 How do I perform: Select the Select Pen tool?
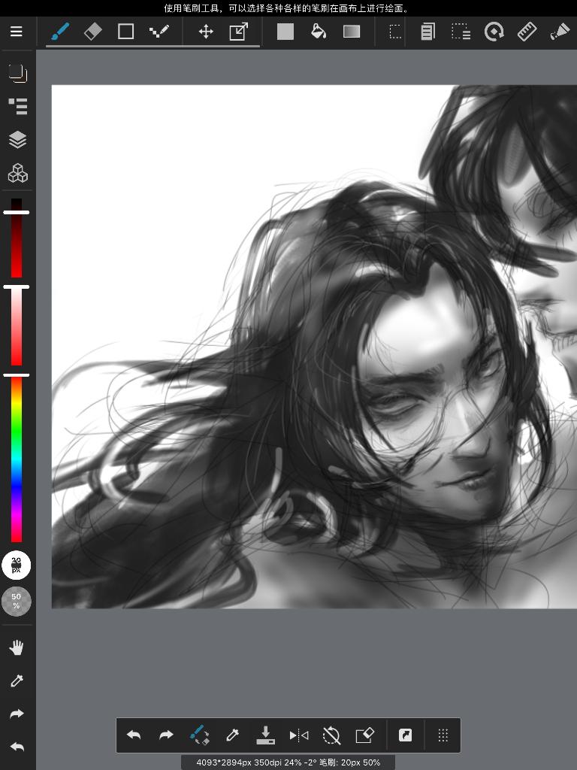pos(461,32)
